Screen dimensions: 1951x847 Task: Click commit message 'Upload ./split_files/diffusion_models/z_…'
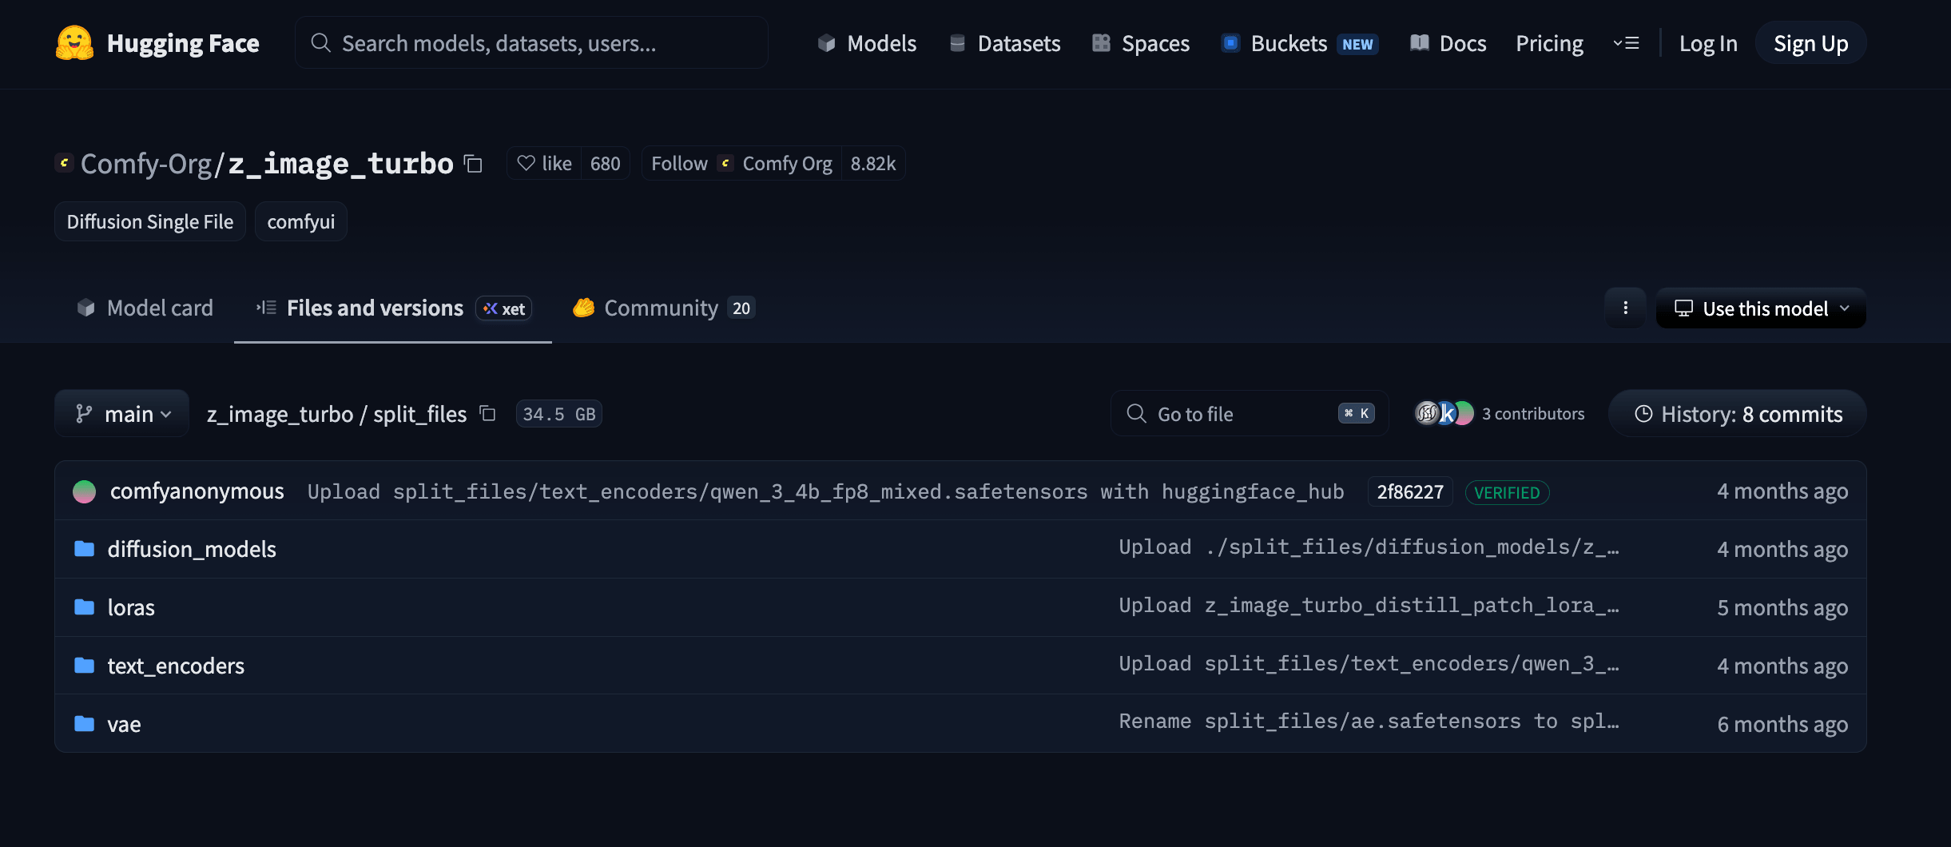1369,547
